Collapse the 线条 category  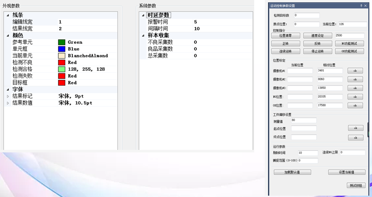(8, 15)
